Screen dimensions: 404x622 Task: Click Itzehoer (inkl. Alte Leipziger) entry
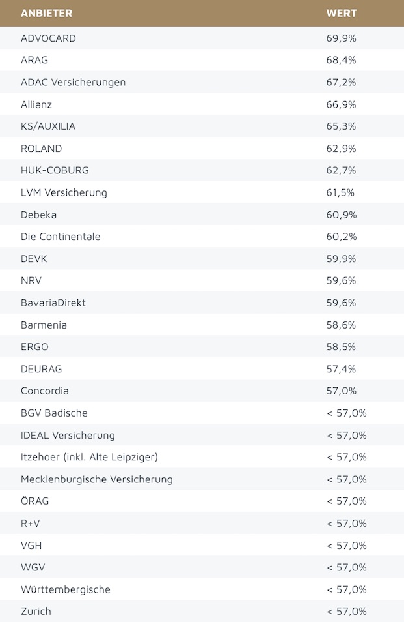pyautogui.click(x=89, y=457)
